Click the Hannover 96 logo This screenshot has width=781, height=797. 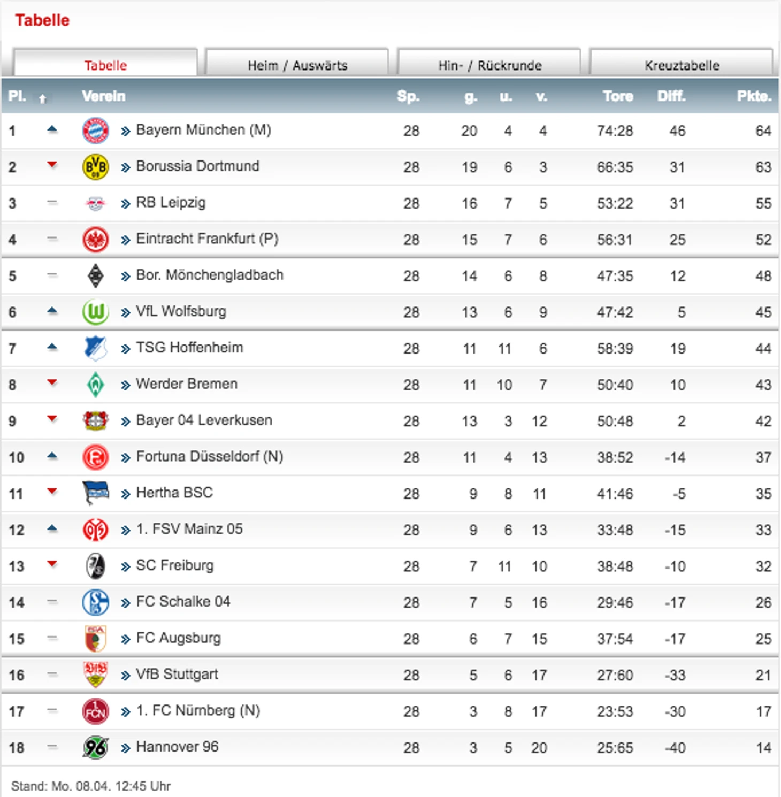(x=96, y=747)
